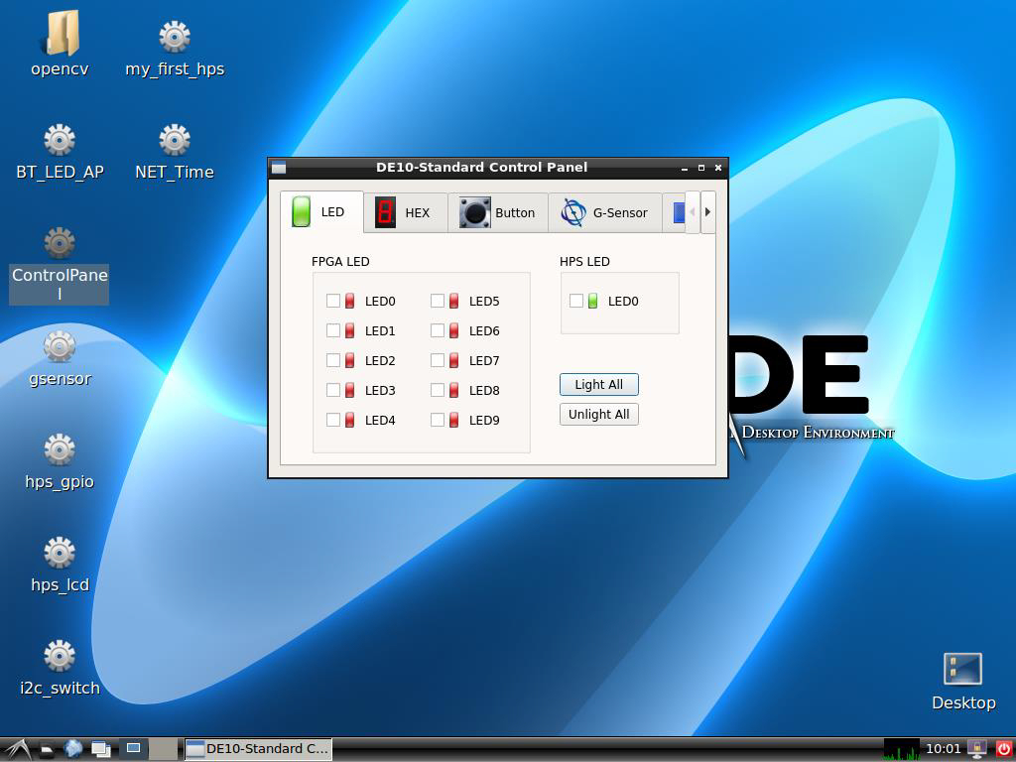Click the CPU usage monitor in tray

[x=901, y=750]
